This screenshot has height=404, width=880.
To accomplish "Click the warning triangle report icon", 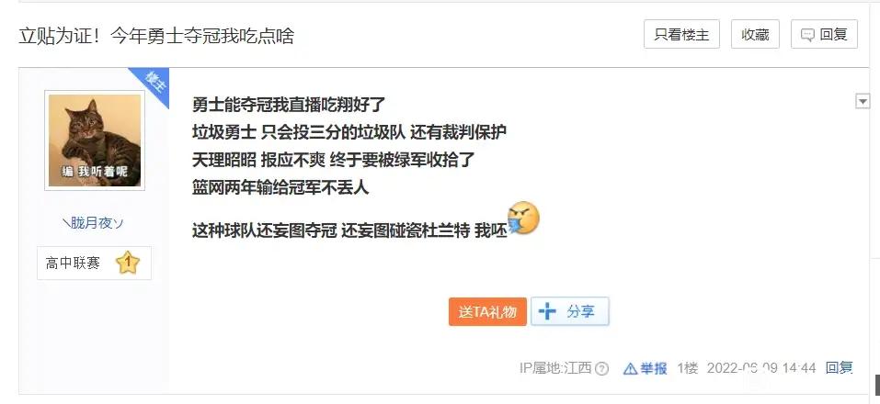I will (630, 369).
